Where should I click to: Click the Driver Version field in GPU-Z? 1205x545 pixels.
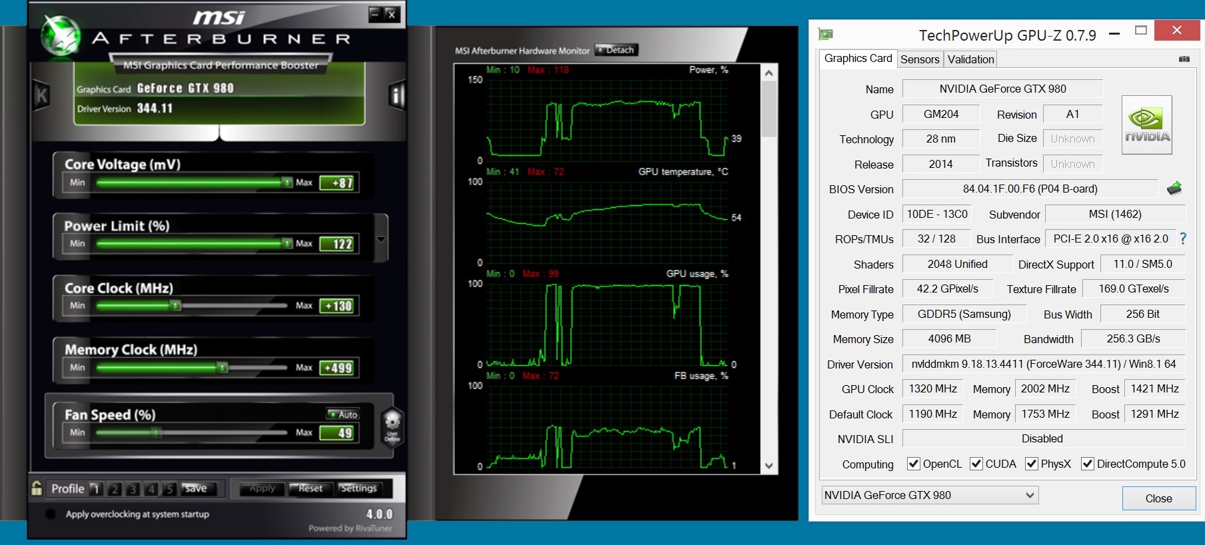pos(1044,364)
